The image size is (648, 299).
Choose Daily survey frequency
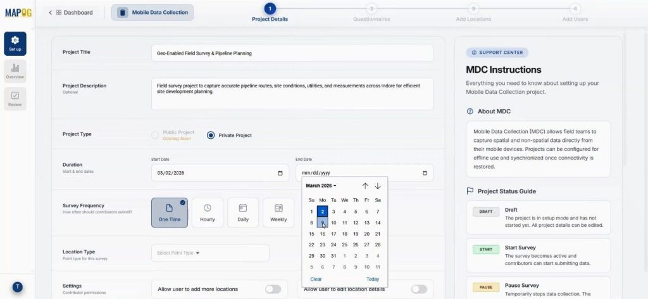243,213
